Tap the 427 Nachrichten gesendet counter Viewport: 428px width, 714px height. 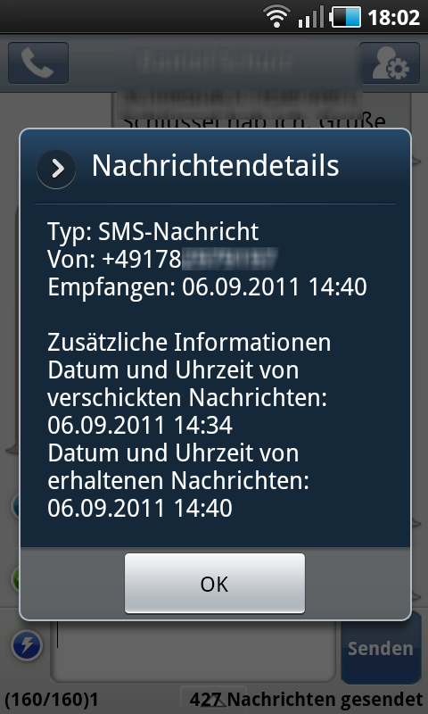[x=306, y=700]
